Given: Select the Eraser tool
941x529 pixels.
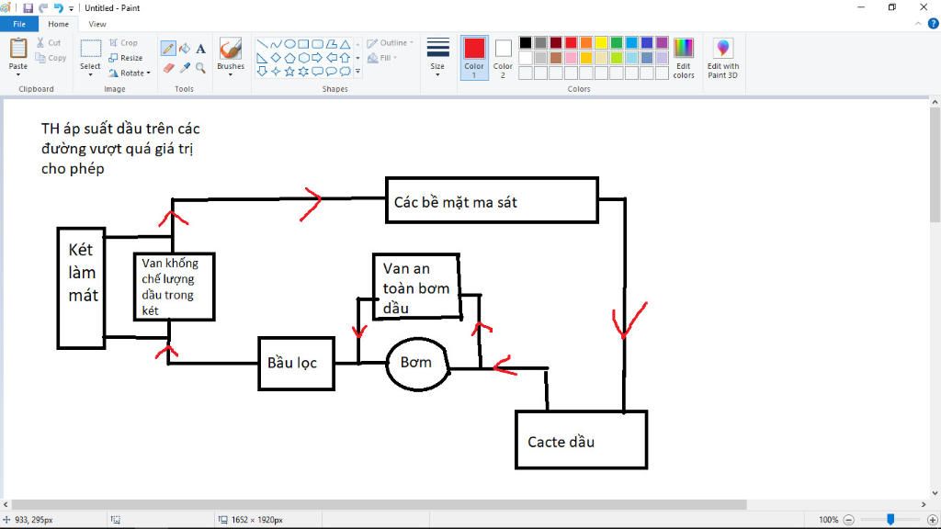Looking at the screenshot, I should tap(168, 68).
